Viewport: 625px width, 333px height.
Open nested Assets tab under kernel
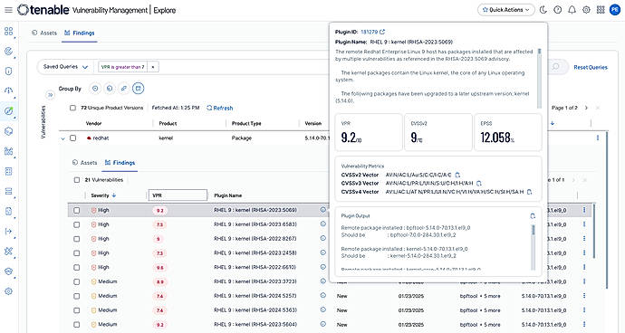(x=84, y=163)
